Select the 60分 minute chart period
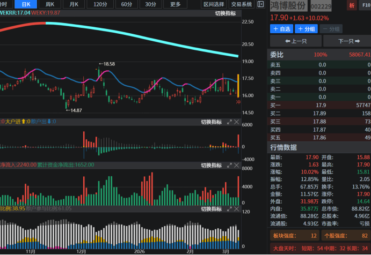 click(126, 4)
